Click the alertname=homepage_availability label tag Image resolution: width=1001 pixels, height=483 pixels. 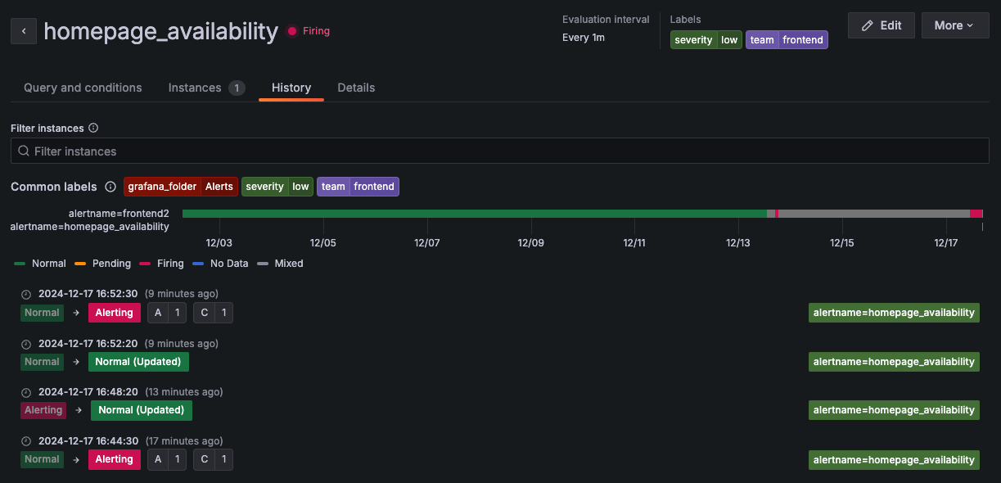coord(894,312)
